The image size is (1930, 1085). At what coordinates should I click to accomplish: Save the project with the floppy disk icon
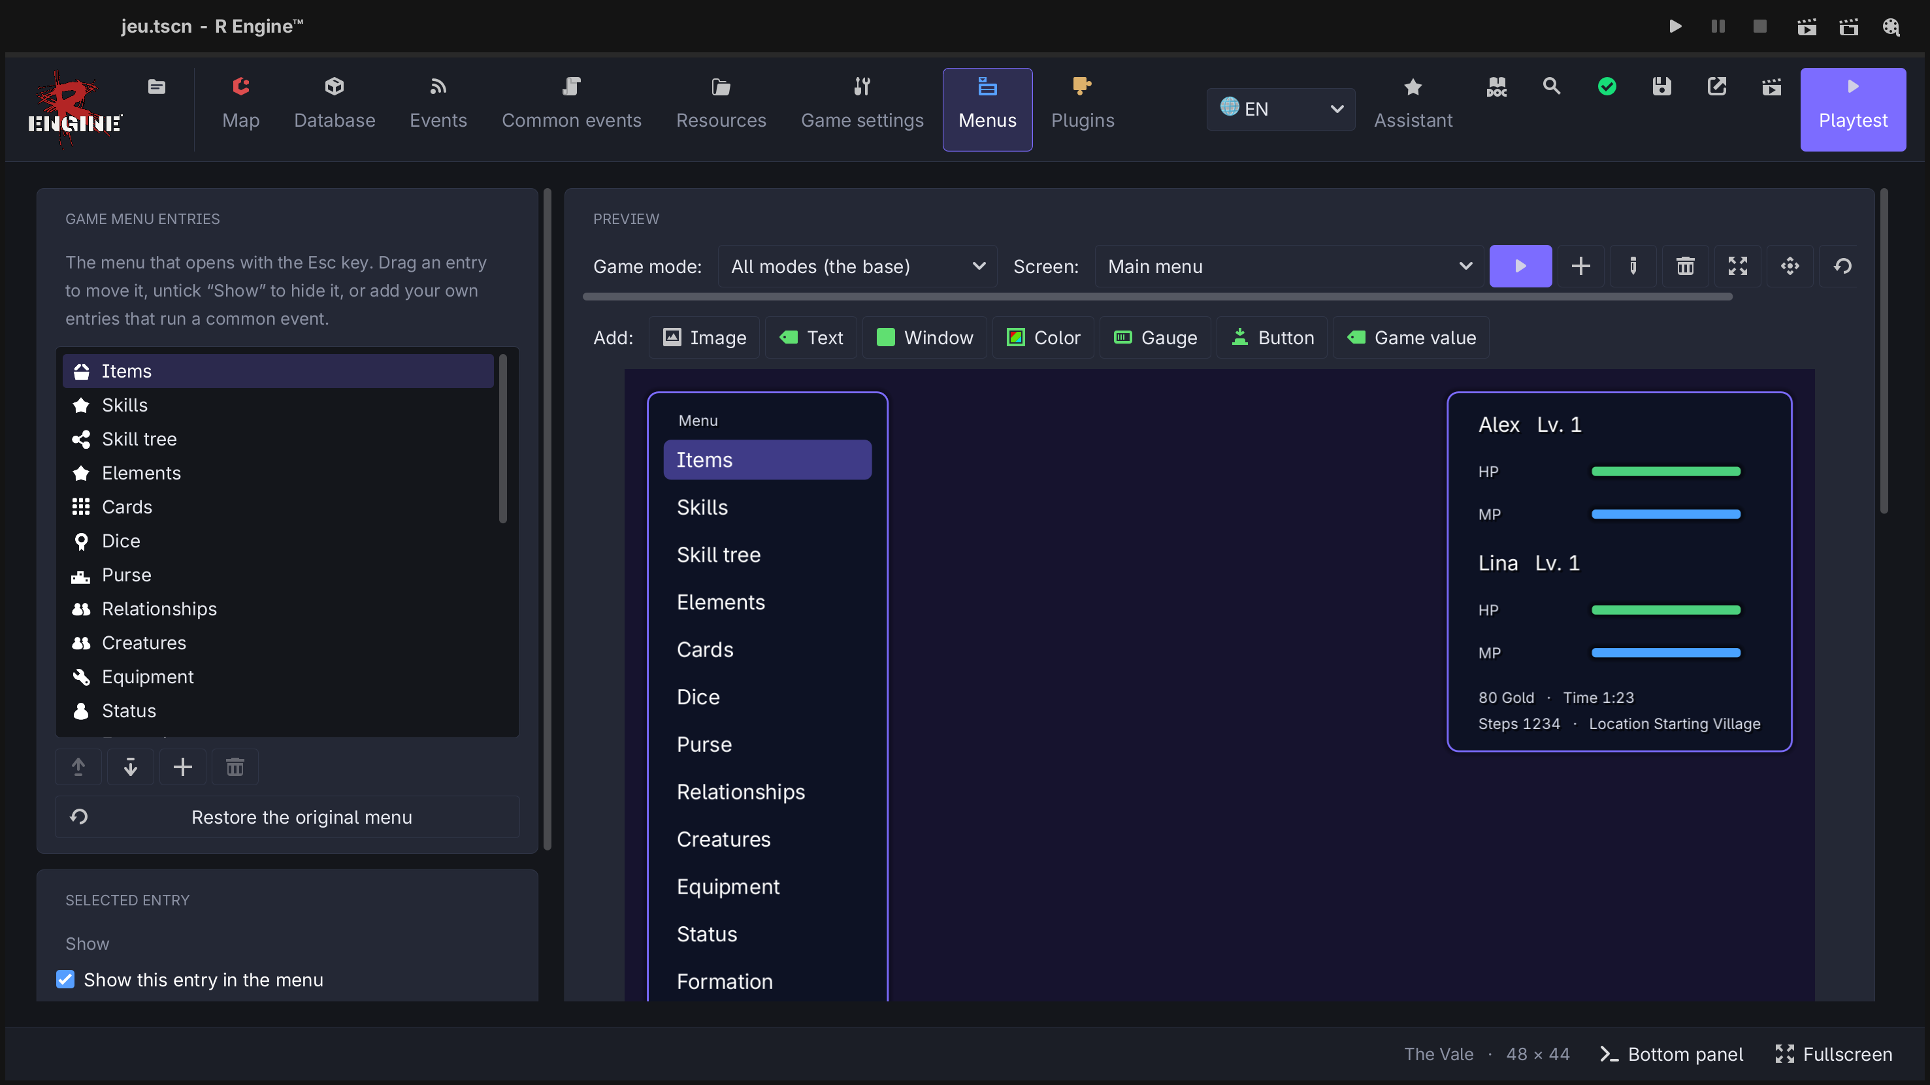click(x=1661, y=87)
